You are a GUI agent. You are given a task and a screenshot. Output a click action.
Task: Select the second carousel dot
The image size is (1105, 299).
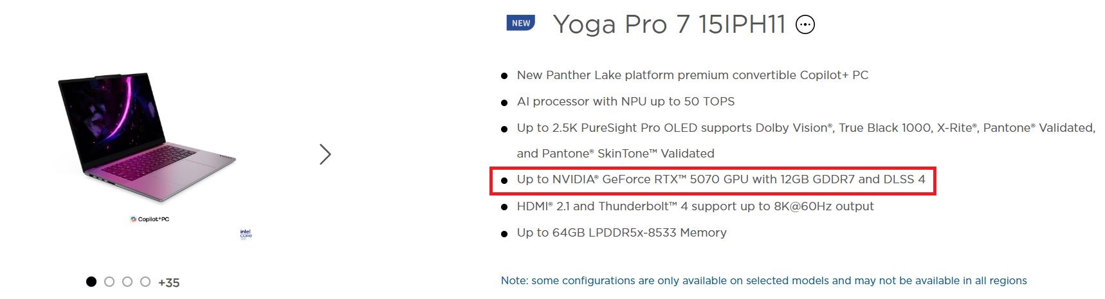click(109, 282)
